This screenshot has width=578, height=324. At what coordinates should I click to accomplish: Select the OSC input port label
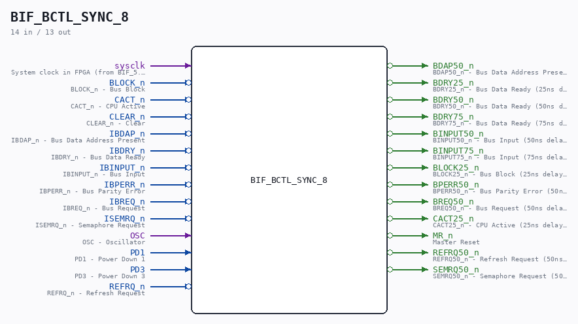coord(137,235)
